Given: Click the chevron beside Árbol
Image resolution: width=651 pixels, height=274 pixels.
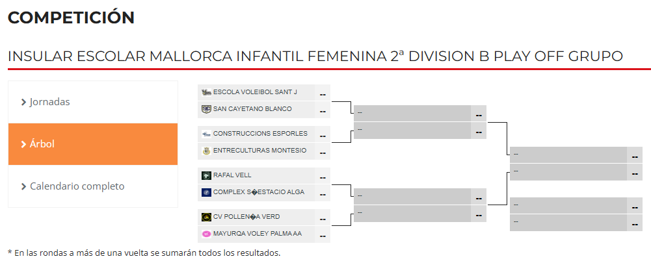Looking at the screenshot, I should 23,145.
